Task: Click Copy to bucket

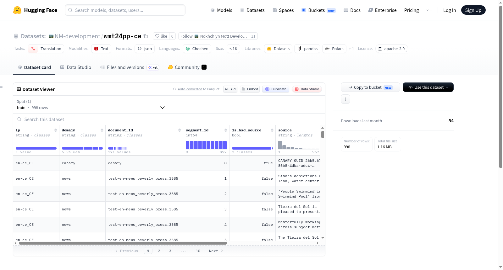Action: point(370,87)
